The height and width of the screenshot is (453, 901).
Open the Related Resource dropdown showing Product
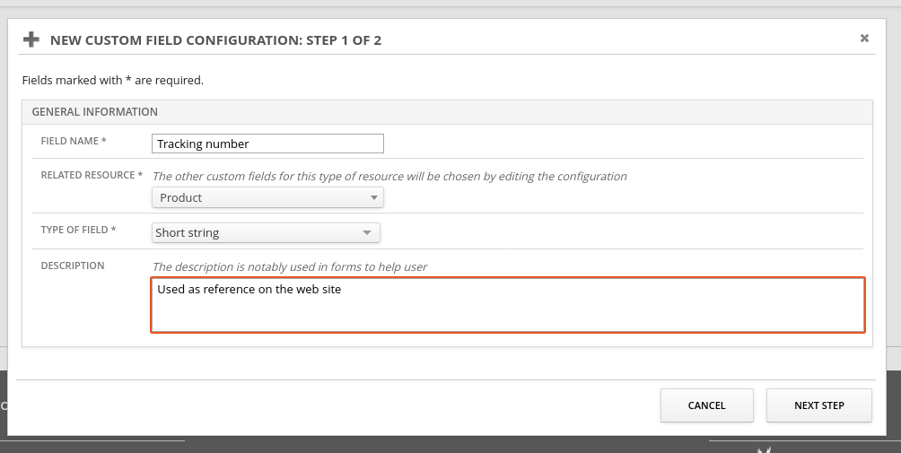(x=267, y=197)
